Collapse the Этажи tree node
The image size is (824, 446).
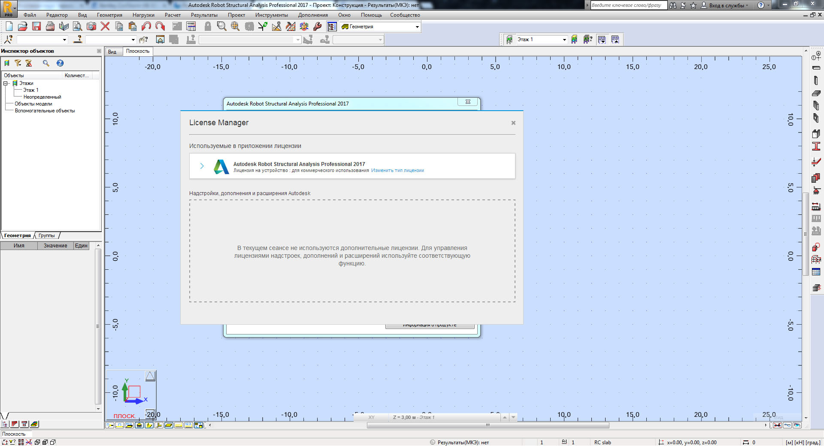click(x=6, y=83)
